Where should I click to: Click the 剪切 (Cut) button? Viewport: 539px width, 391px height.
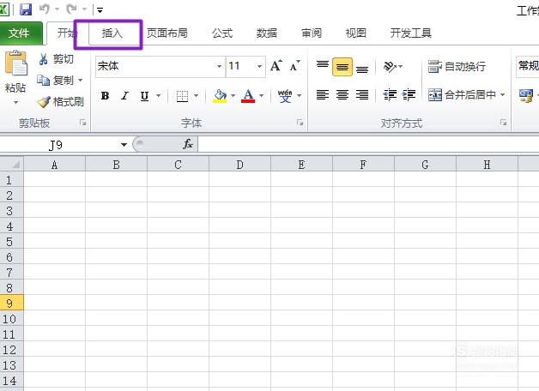click(x=57, y=59)
